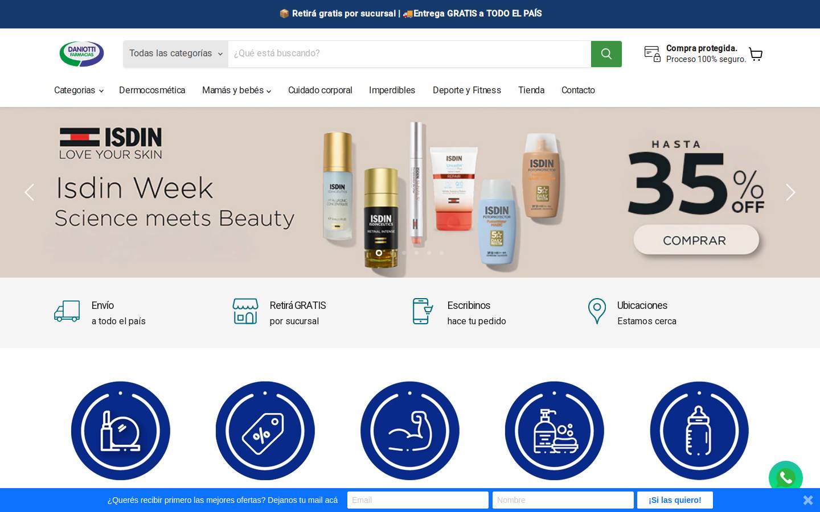Image resolution: width=820 pixels, height=512 pixels.
Task: Click Envío a todo el país link
Action: (118, 313)
